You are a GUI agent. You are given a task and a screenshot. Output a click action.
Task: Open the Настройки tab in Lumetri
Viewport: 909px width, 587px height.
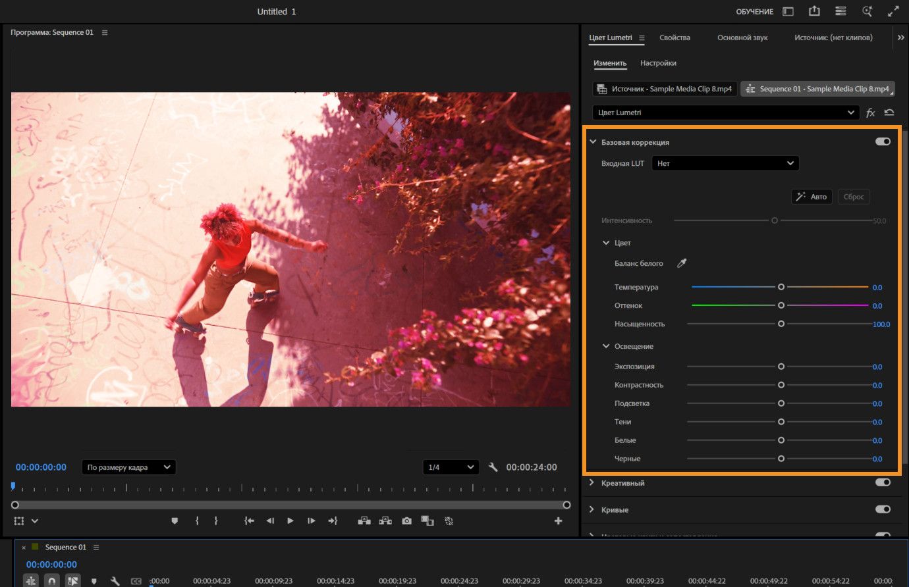658,63
